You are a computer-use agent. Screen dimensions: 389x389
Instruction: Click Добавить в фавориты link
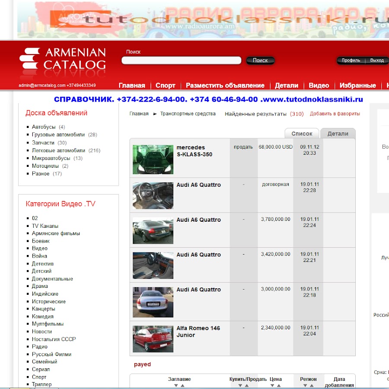(335, 114)
